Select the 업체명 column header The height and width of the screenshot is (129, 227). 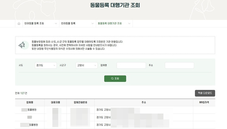30,102
